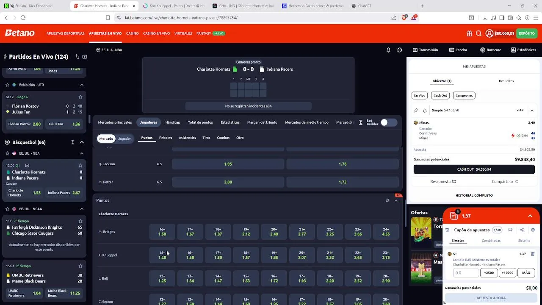
Task: Open a new browser tab
Action: coord(422,6)
